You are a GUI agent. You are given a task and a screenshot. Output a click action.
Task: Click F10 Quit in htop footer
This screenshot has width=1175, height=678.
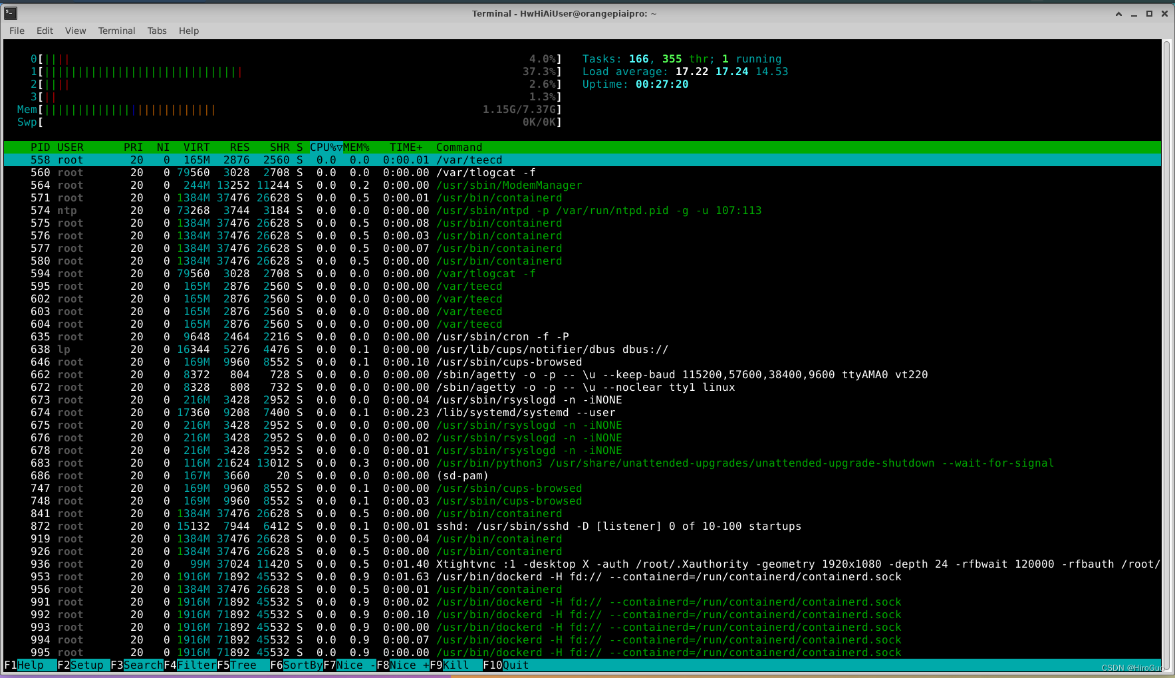506,665
